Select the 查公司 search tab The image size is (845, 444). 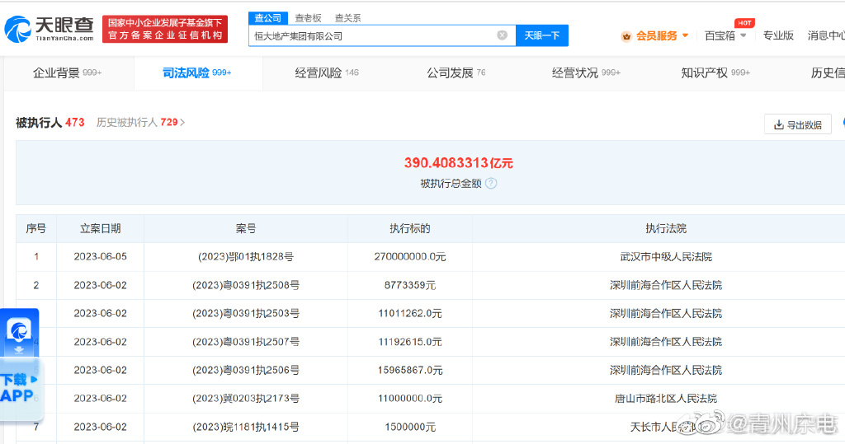pos(268,18)
